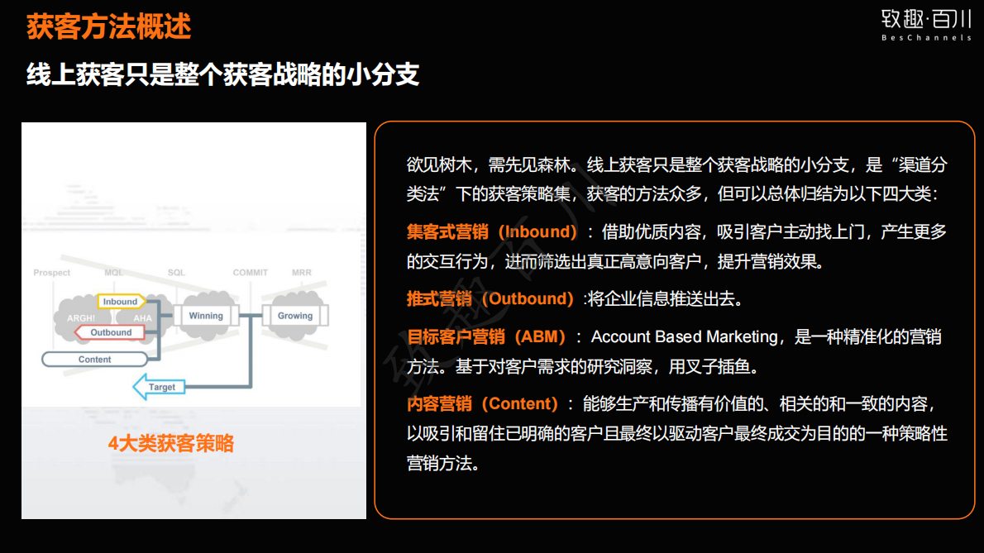This screenshot has width=984, height=553.
Task: Toggle the Content pill in the diagram
Action: tap(93, 359)
